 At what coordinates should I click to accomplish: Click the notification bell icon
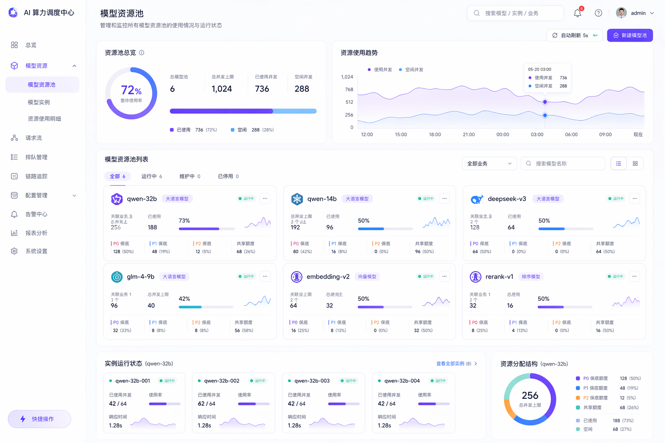coord(577,13)
